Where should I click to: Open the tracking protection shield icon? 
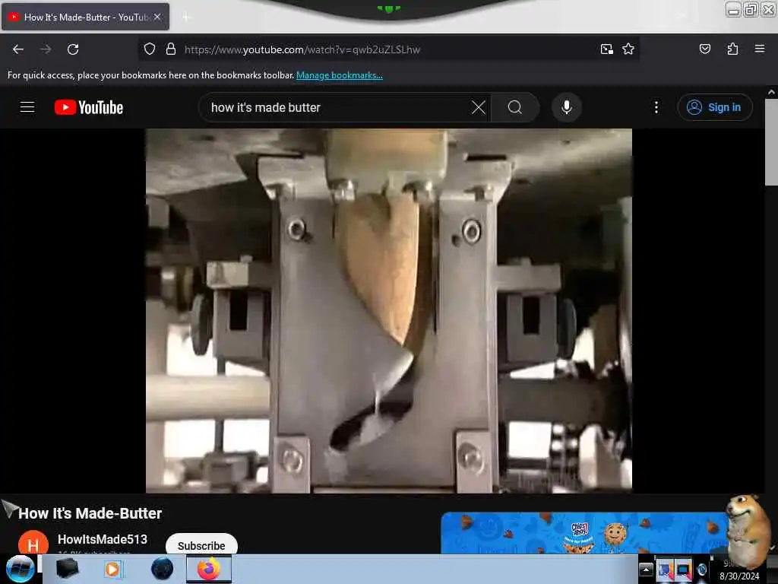coord(150,49)
